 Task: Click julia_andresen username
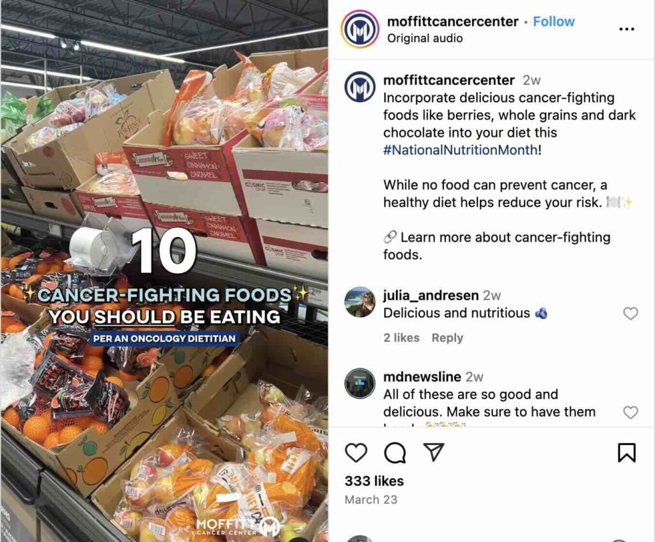coord(431,295)
